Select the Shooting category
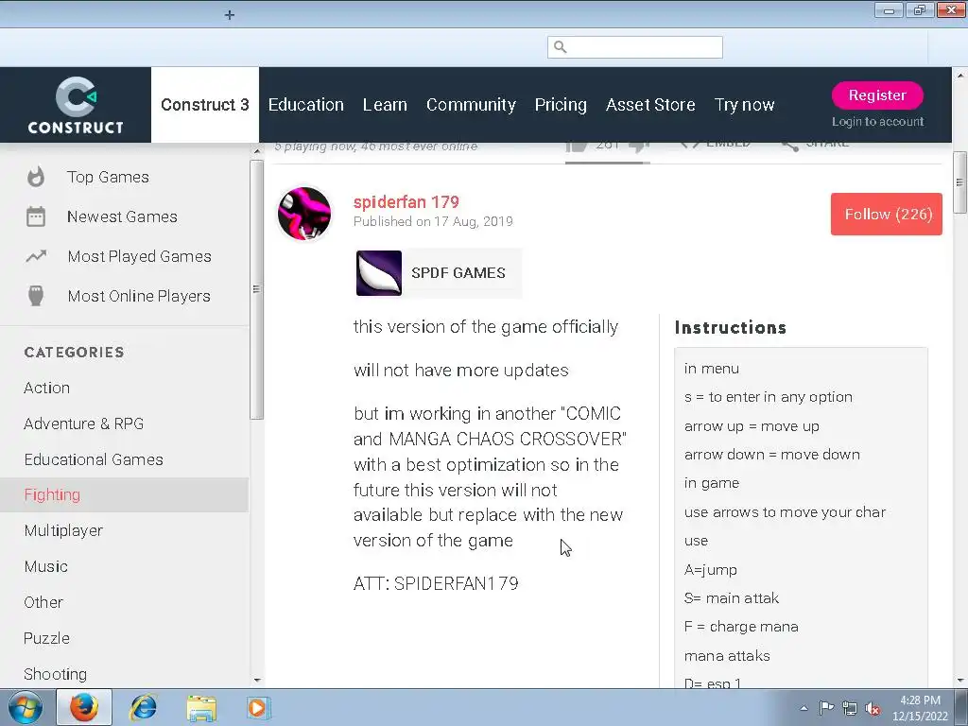Viewport: 968px width, 726px height. [56, 673]
